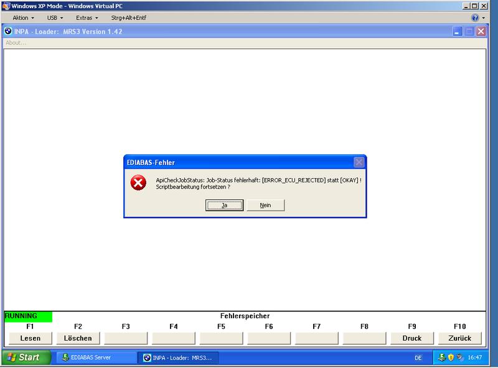Click the 'Scriptbearbeitung fortsetzen ?' text
Viewport: 498px width, 368px height.
click(193, 187)
